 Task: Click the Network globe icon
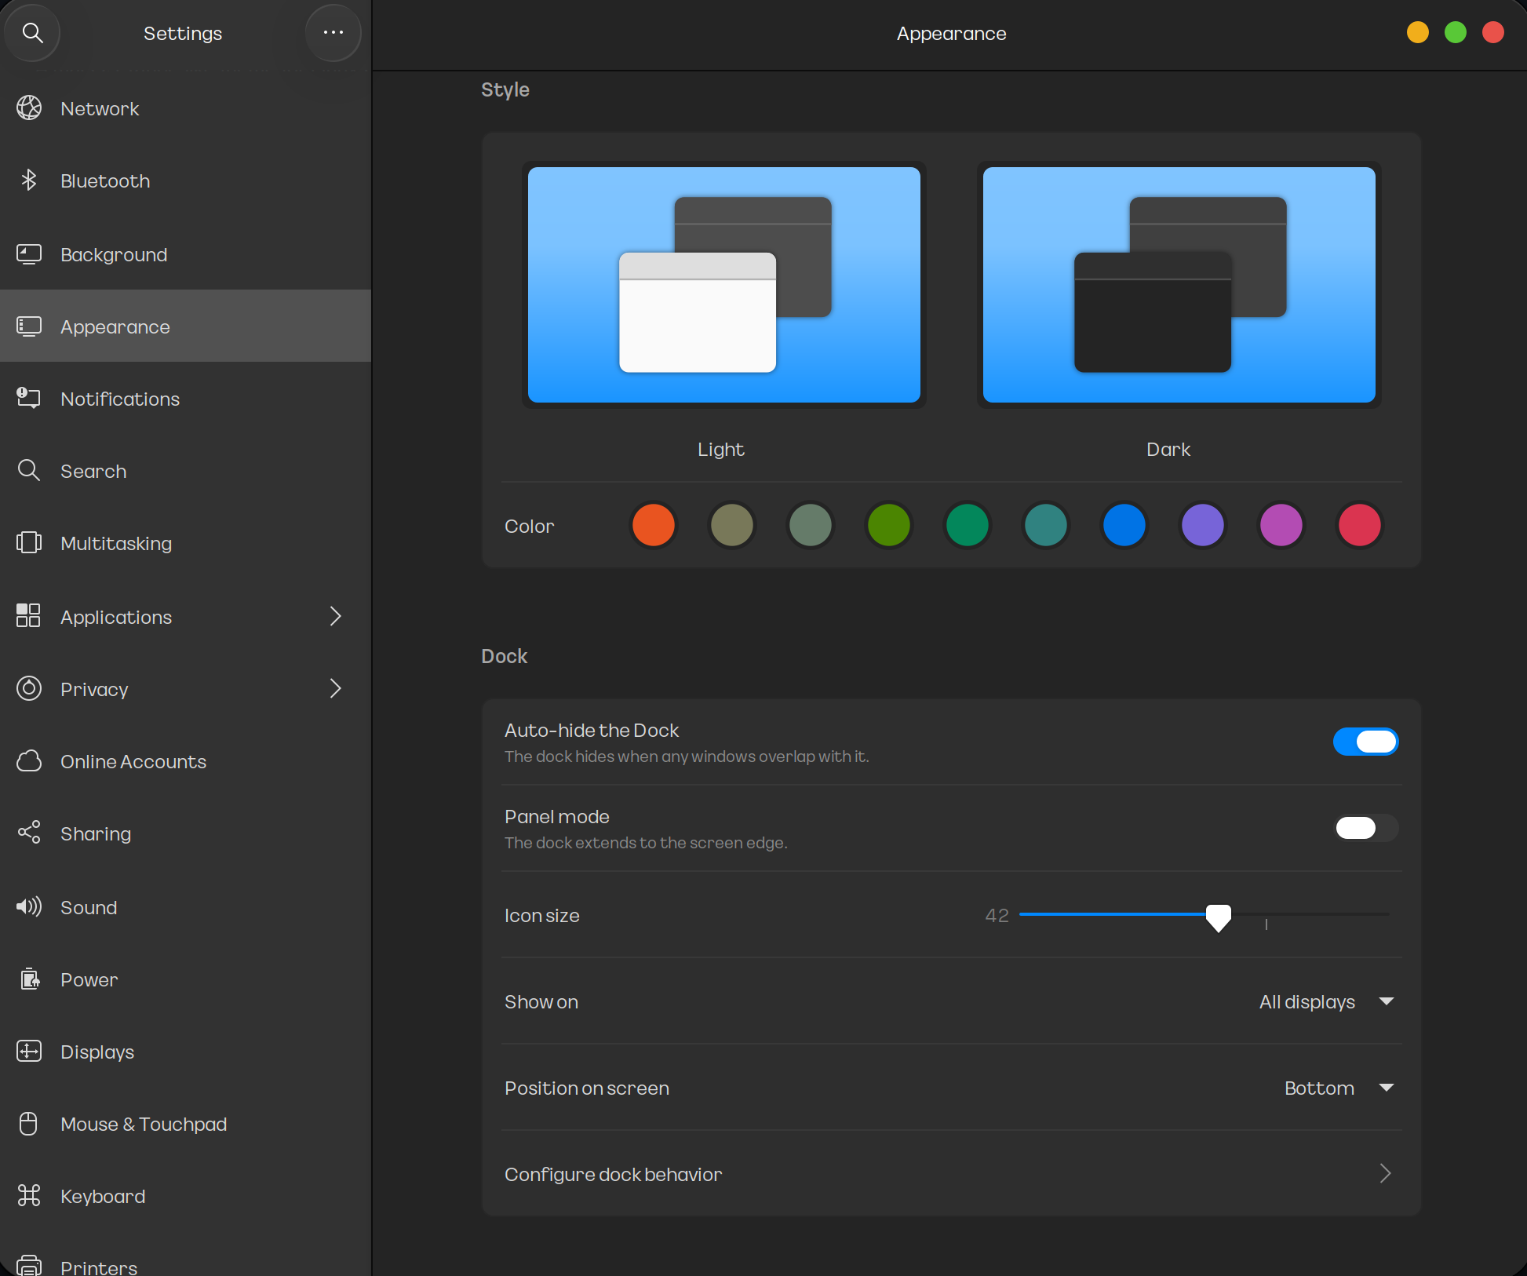29,108
